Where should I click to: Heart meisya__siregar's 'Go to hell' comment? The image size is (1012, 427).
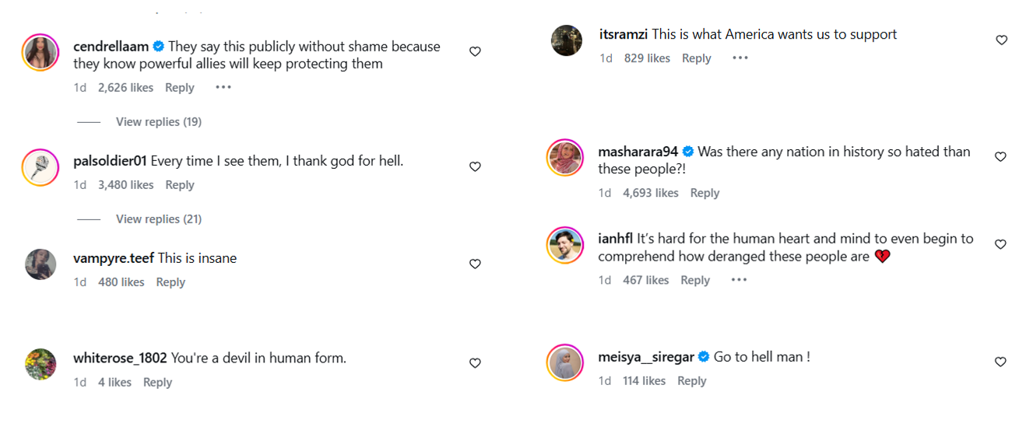tap(1001, 362)
